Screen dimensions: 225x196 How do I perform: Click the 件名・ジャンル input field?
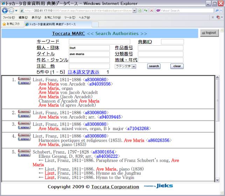[89, 60]
